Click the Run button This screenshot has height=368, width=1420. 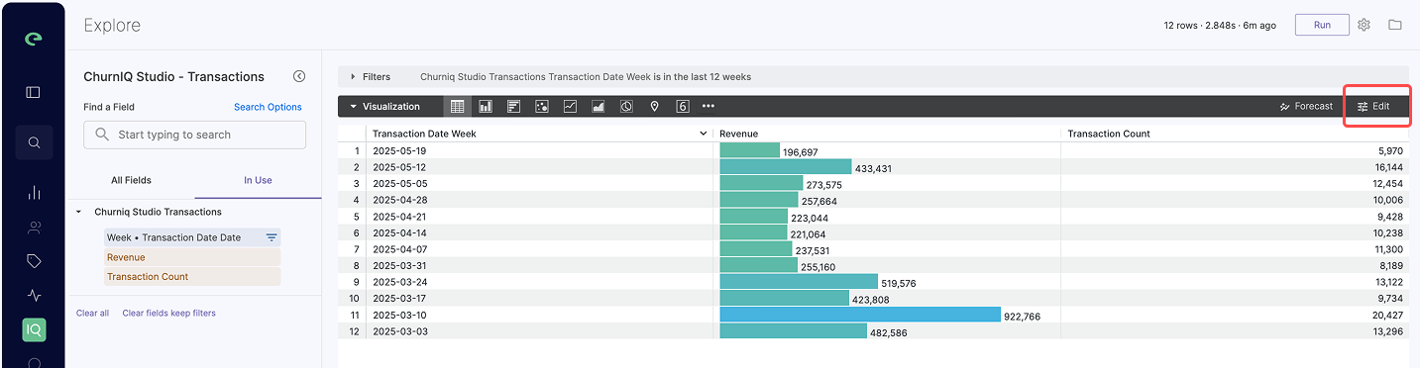pyautogui.click(x=1322, y=25)
